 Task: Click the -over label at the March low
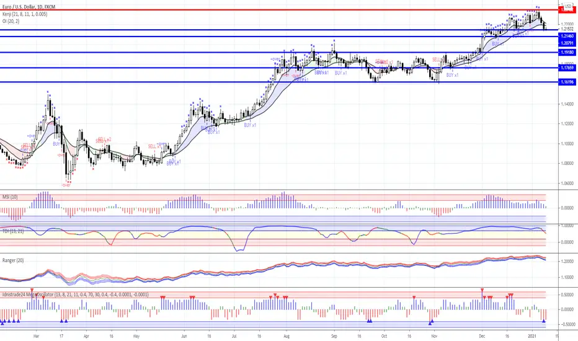pos(66,185)
